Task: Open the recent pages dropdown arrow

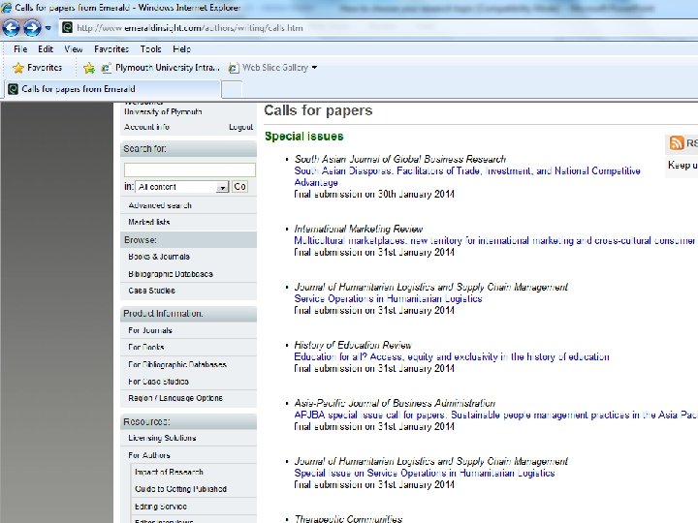Action: click(48, 28)
